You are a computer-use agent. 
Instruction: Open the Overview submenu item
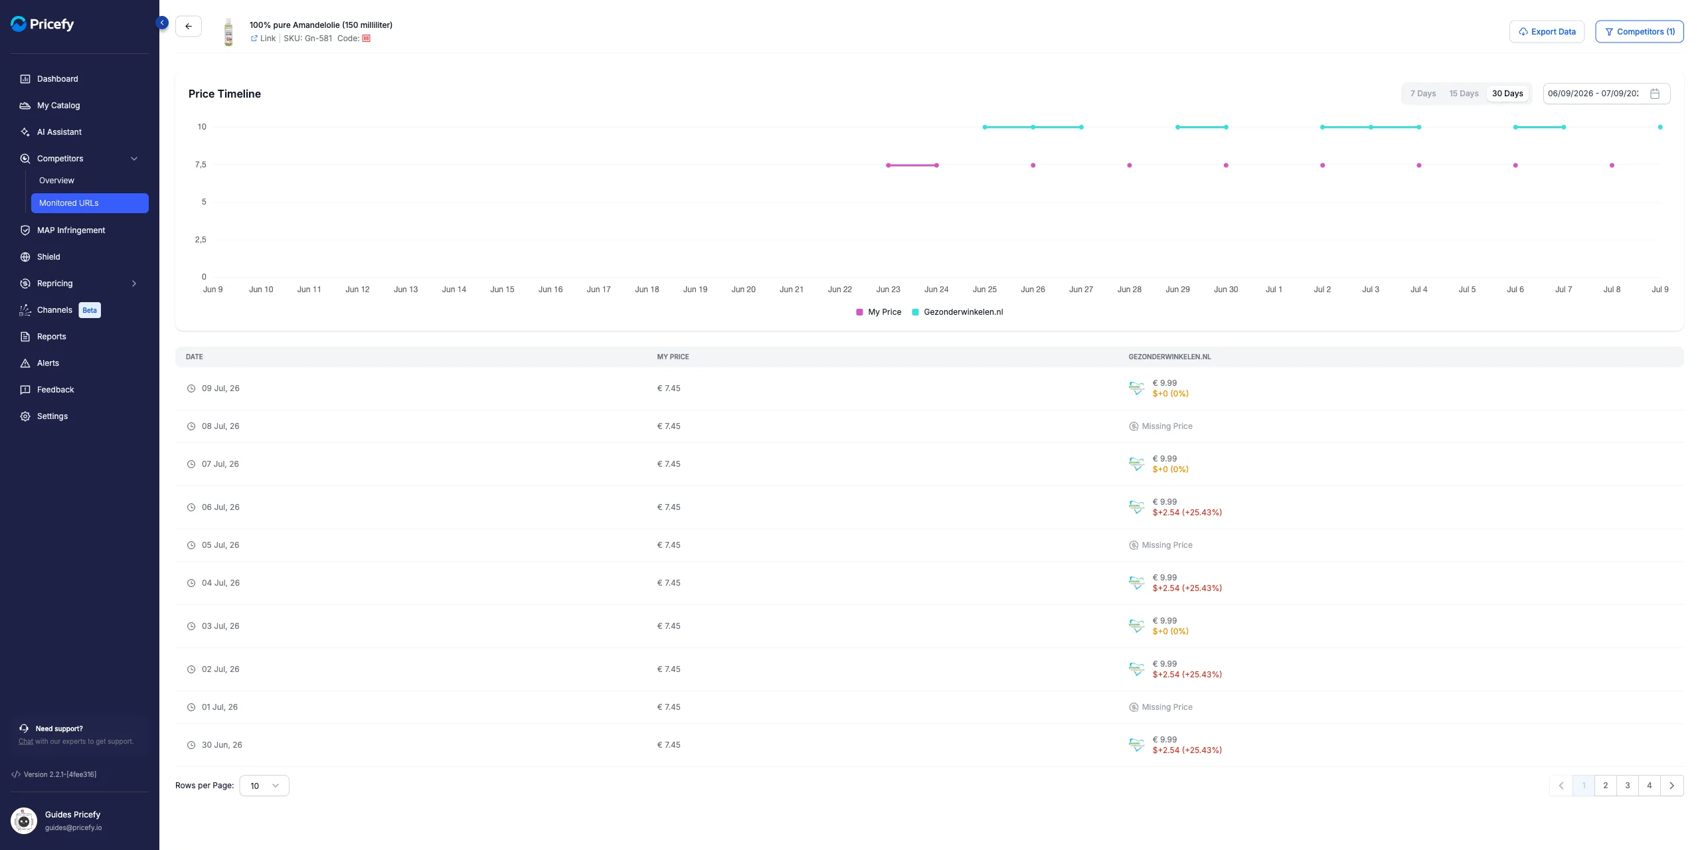(56, 181)
